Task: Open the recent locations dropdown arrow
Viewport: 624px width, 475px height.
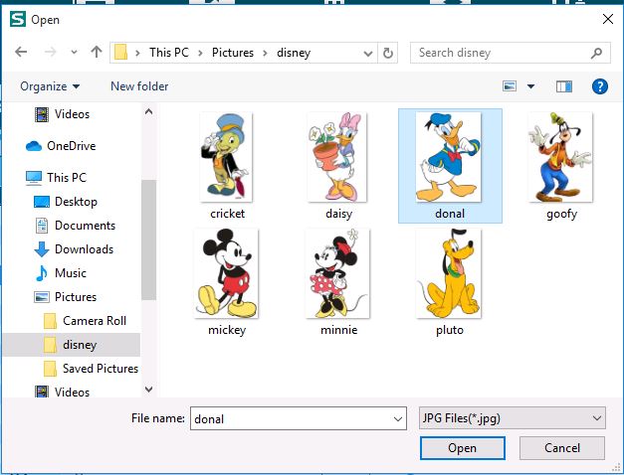Action: (74, 52)
